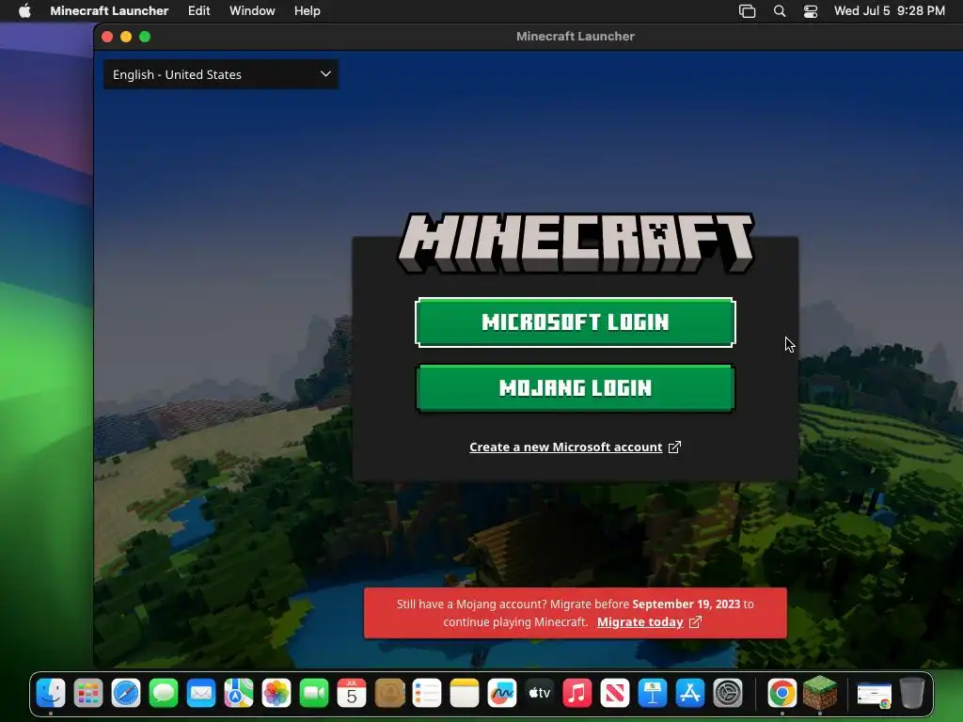The width and height of the screenshot is (963, 722).
Task: Close the Minecraft Launcher window
Action: pos(107,37)
